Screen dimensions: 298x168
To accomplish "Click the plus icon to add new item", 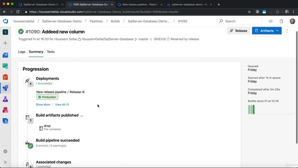I will coord(5,43).
